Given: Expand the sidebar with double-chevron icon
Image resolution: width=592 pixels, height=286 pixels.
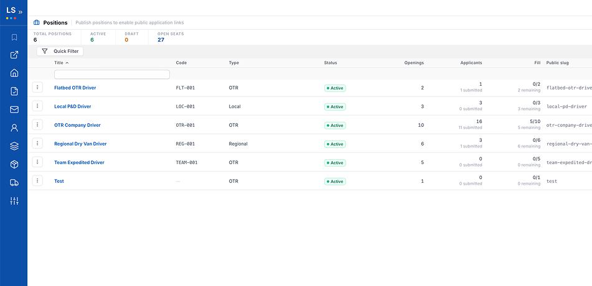Looking at the screenshot, I should pyautogui.click(x=21, y=12).
